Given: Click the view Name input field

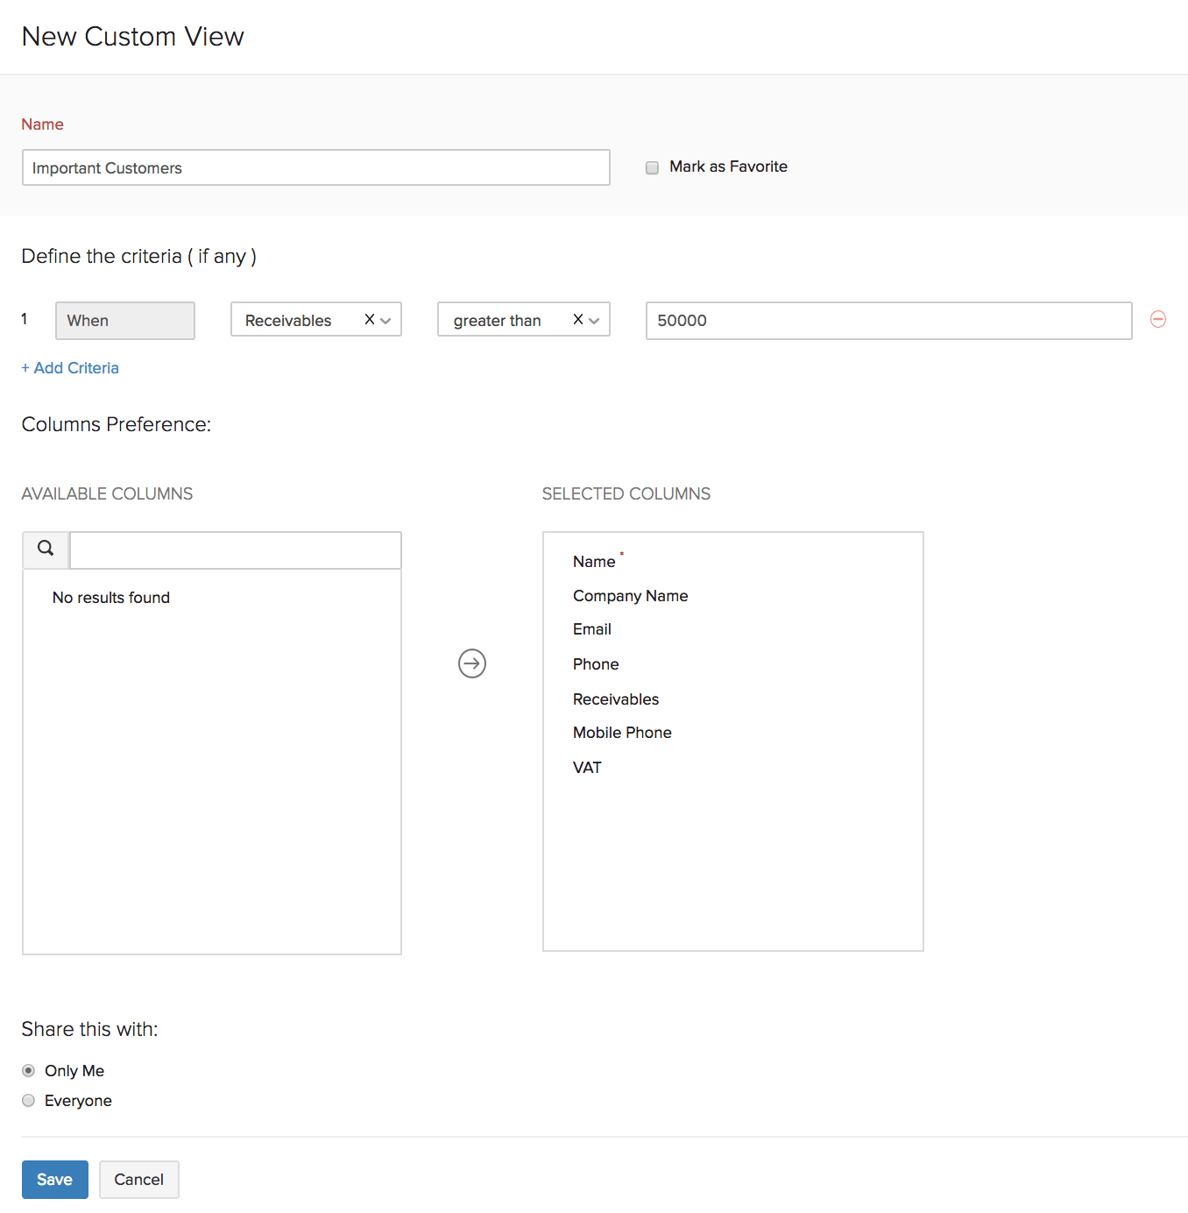Looking at the screenshot, I should (x=315, y=167).
